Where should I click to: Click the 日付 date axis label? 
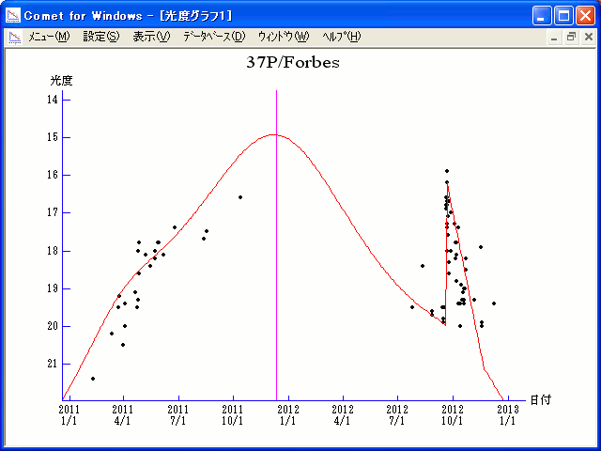pos(540,399)
